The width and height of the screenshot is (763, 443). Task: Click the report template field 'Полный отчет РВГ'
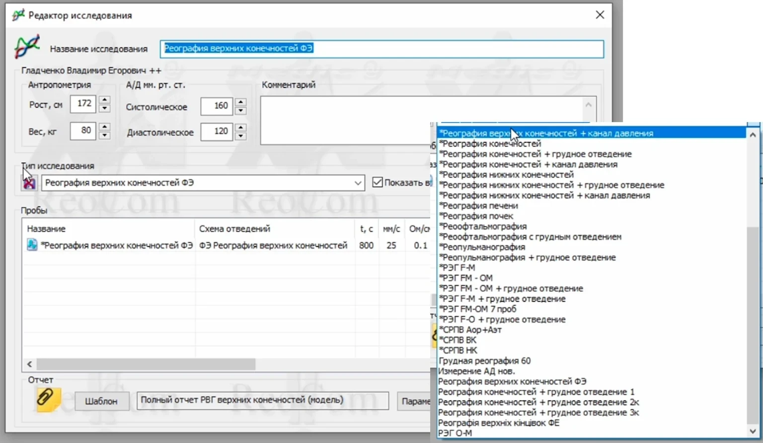[263, 400]
